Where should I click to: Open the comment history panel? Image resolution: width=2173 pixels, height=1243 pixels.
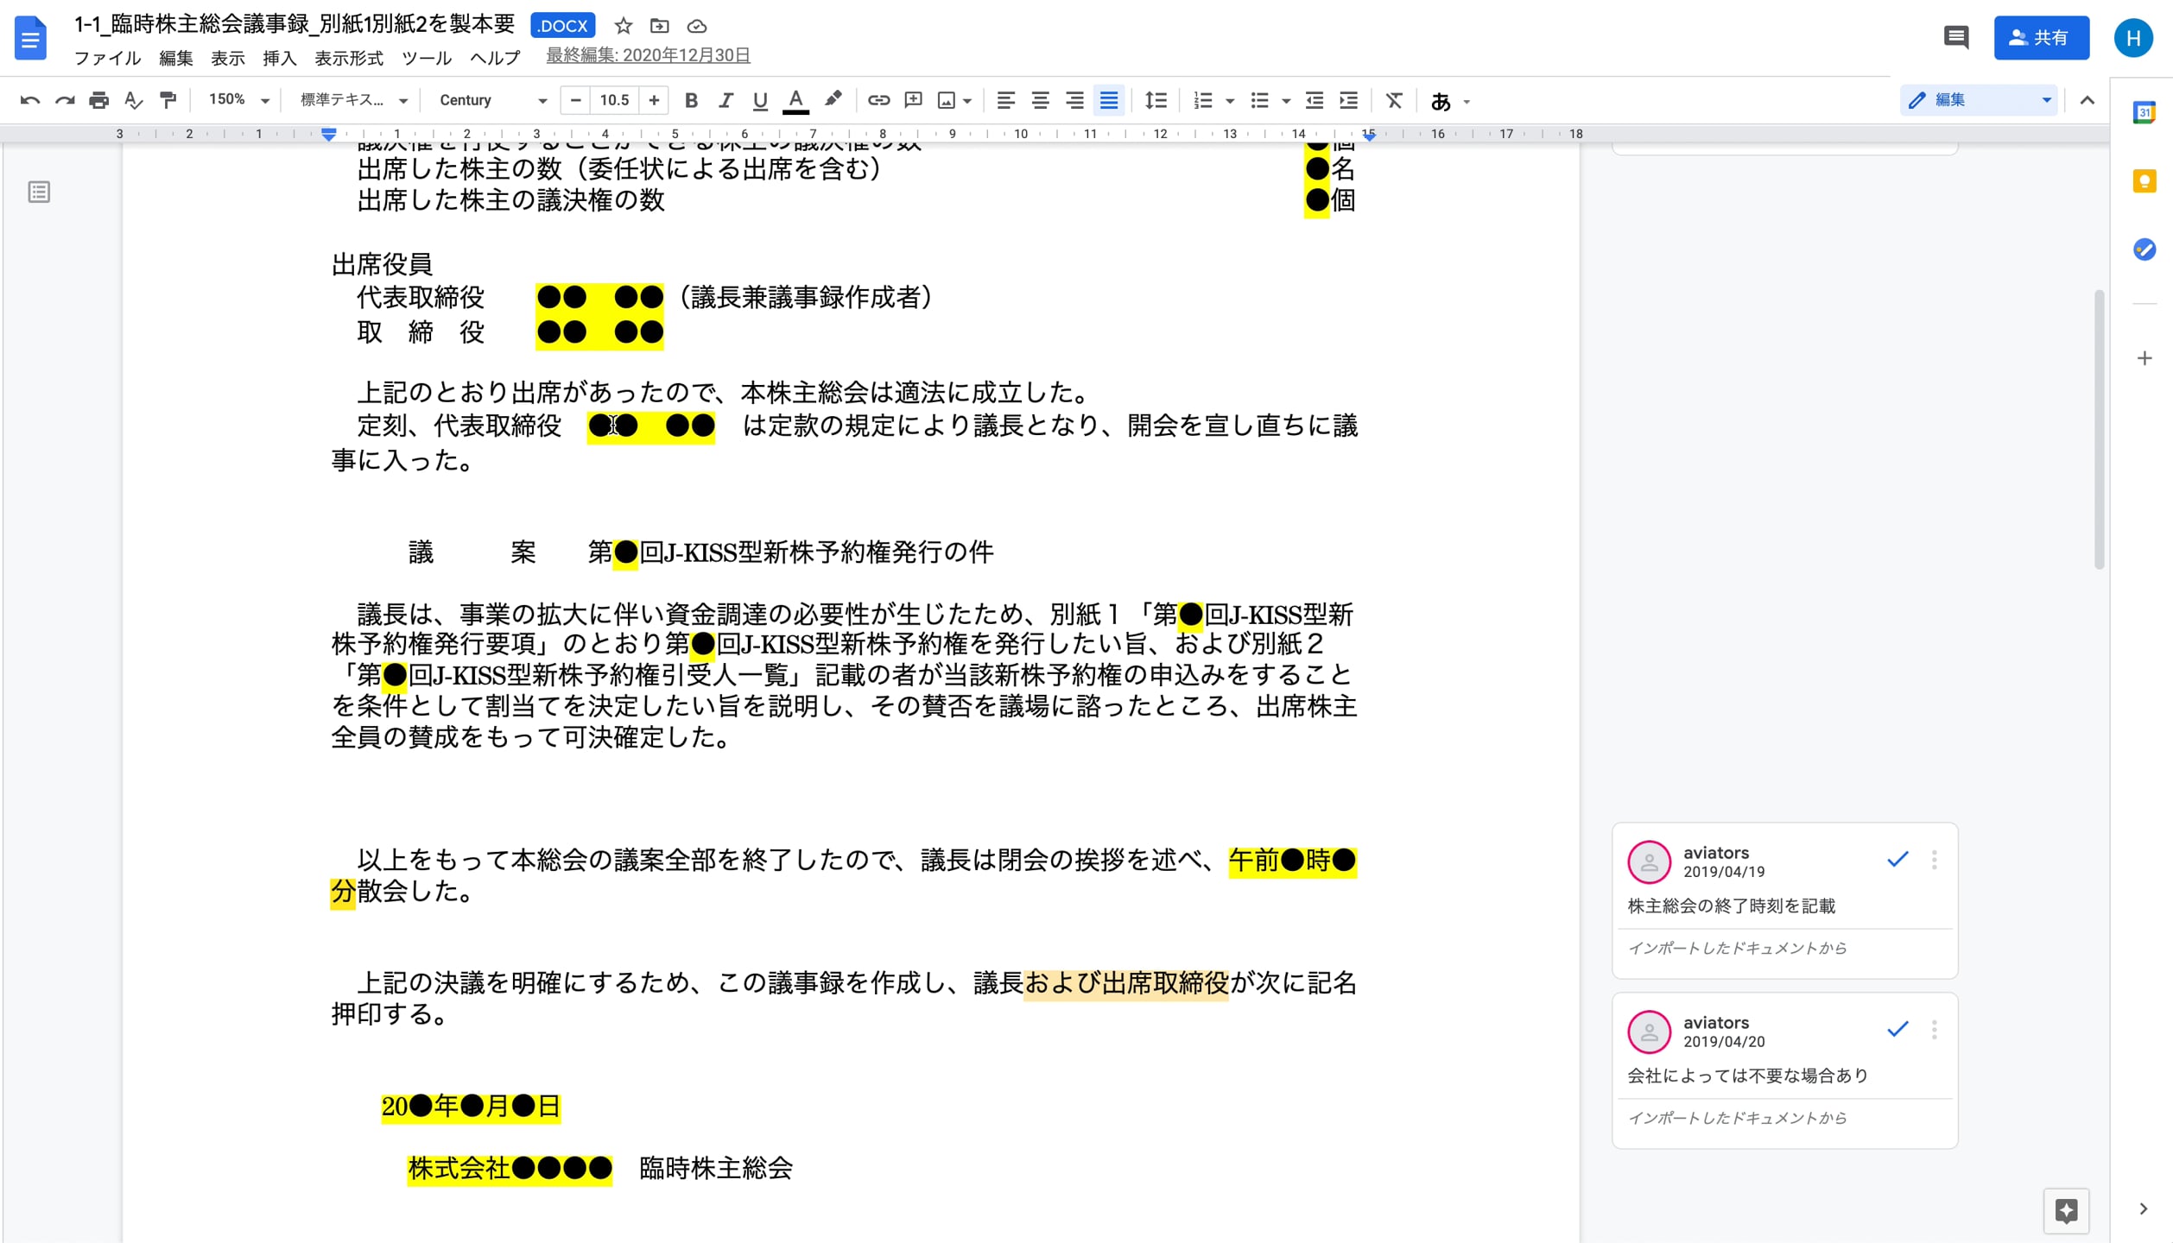coord(1955,37)
